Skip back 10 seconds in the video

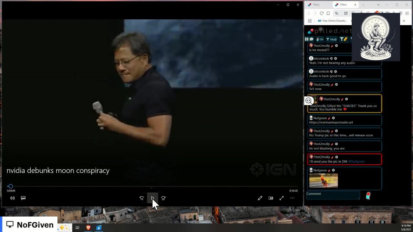pos(142,198)
